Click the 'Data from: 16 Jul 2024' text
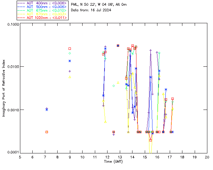Screen dimensions: 213x170 coord(91,10)
